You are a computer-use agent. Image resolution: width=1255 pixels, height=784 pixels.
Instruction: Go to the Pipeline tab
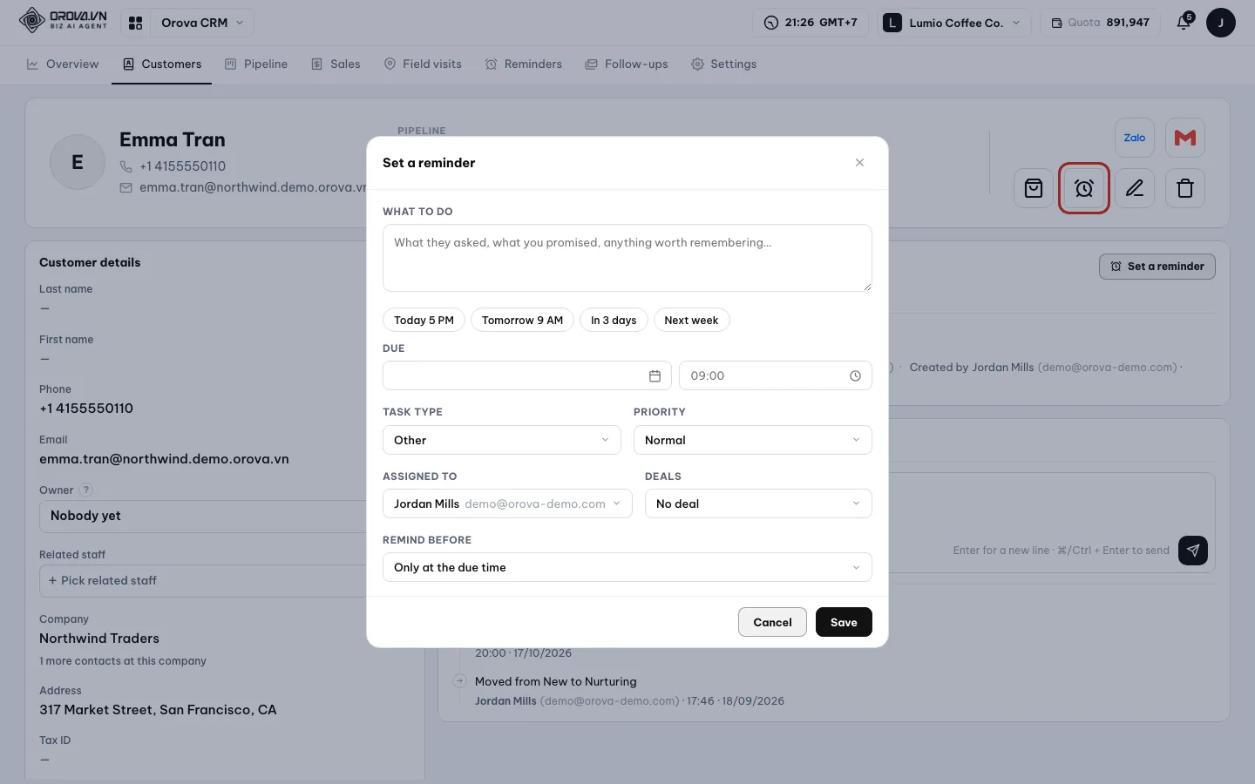click(256, 64)
